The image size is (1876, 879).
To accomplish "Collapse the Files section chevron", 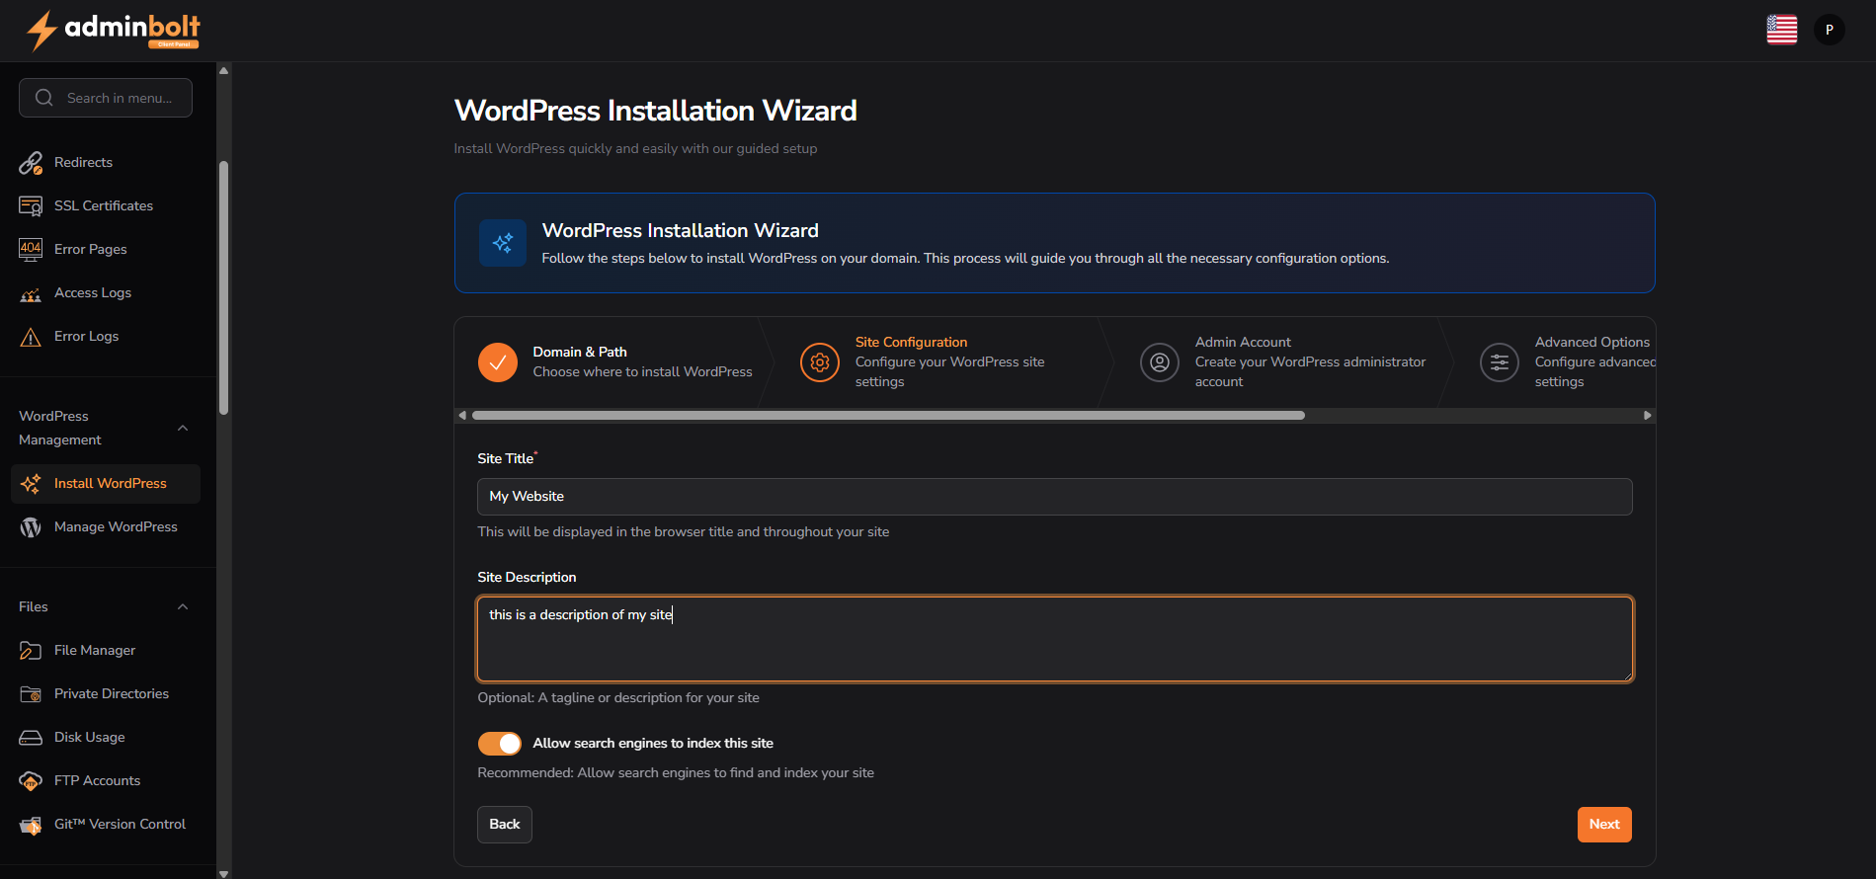I will [x=183, y=606].
